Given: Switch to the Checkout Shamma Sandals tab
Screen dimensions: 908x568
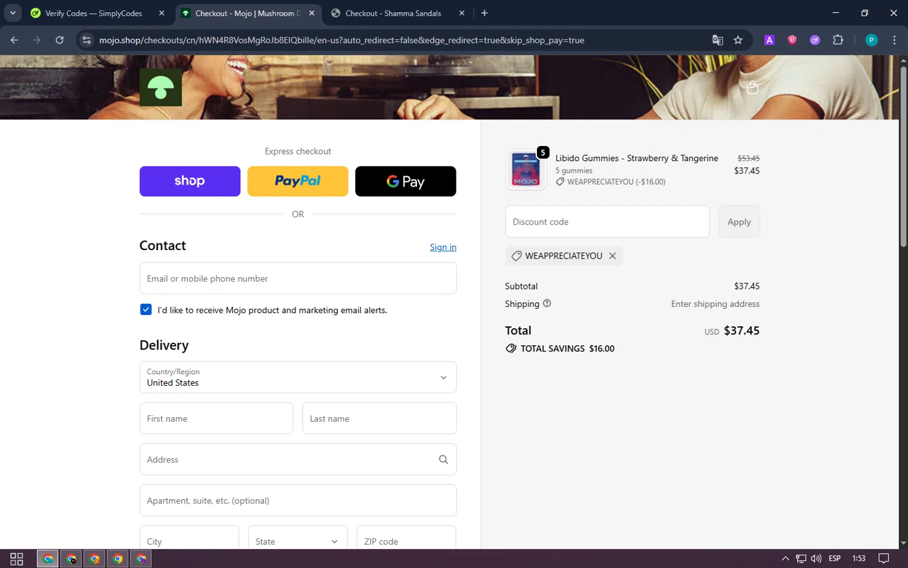Looking at the screenshot, I should click(393, 13).
